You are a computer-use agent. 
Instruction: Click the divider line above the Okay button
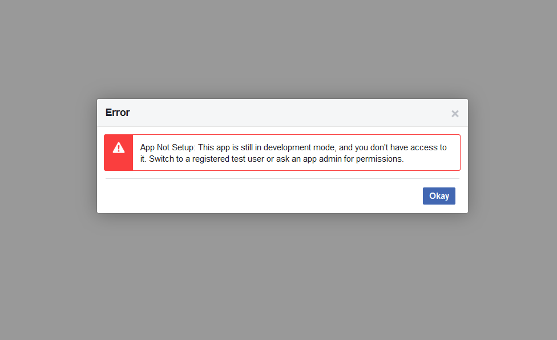[x=282, y=178]
